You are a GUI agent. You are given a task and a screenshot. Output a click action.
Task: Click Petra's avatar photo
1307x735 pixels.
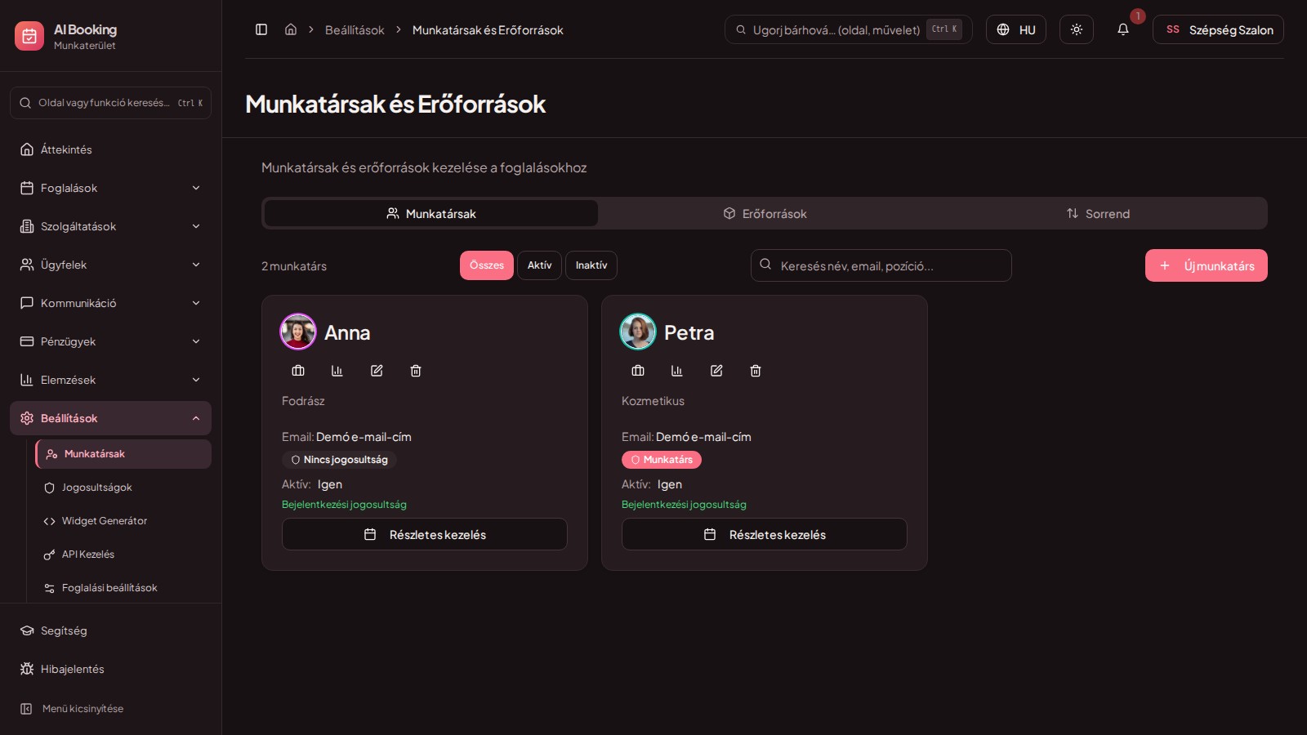(x=638, y=332)
